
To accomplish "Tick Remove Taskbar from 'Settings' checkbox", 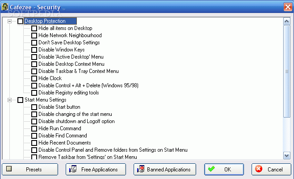I will pyautogui.click(x=34, y=157).
